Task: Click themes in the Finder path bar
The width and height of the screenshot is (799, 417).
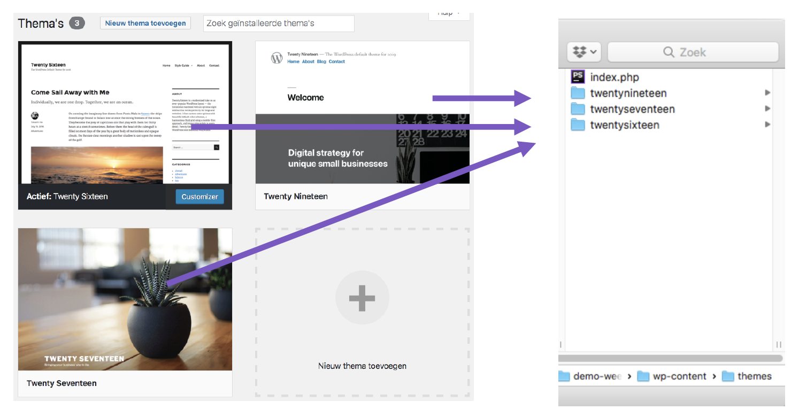Action: [747, 376]
